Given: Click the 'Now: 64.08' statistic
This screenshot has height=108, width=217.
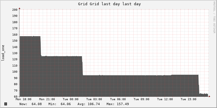Looking at the screenshot, I should click(31, 104).
